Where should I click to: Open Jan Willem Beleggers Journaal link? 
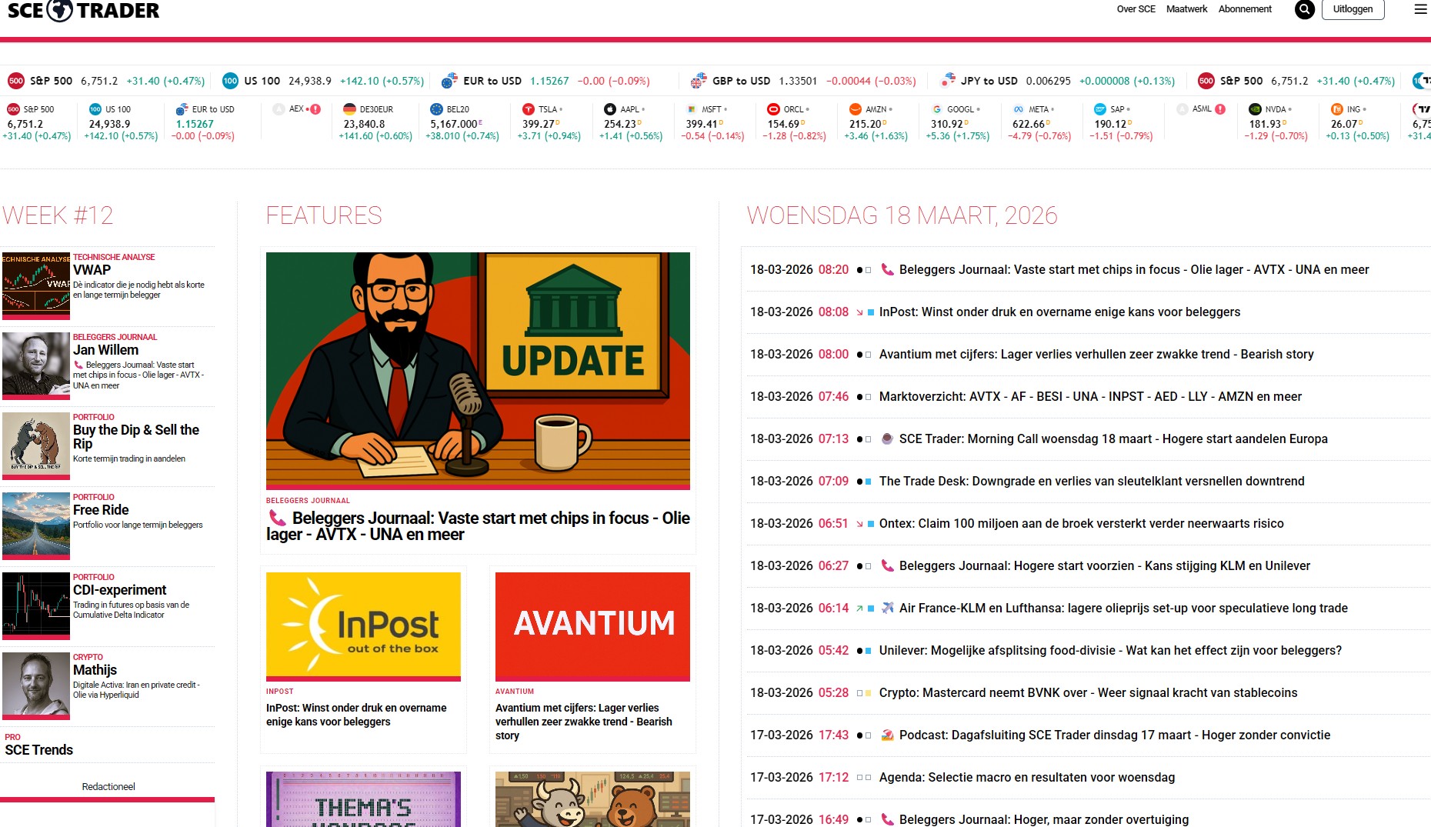(105, 350)
